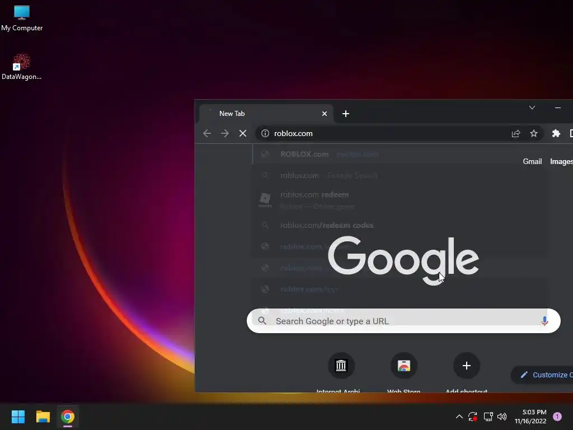Open volume control in system tray
The height and width of the screenshot is (430, 573).
502,417
